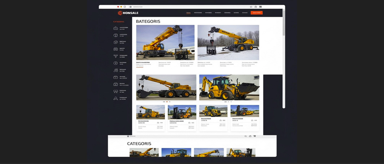The height and width of the screenshot is (164, 384).
Task: Open the active first navigation menu item
Action: (x=188, y=13)
